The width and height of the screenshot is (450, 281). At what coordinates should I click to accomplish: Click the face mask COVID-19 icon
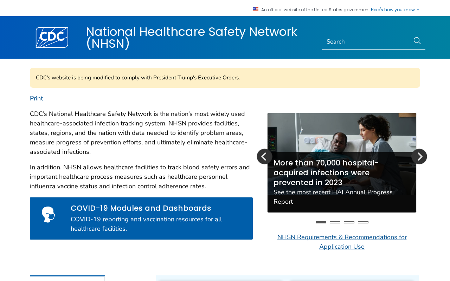coord(49,214)
